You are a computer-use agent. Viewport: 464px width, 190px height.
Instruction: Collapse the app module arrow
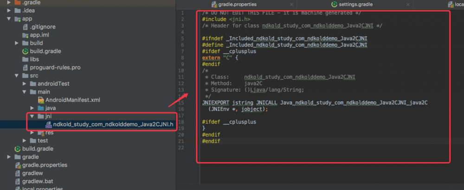coord(9,19)
